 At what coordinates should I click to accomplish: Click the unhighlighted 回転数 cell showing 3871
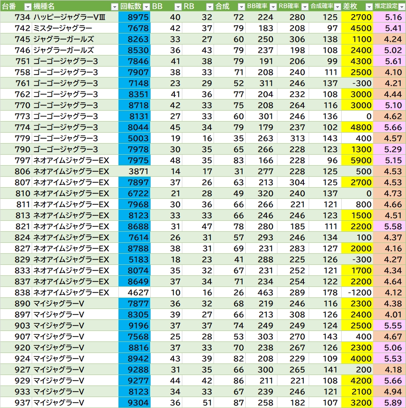click(134, 171)
